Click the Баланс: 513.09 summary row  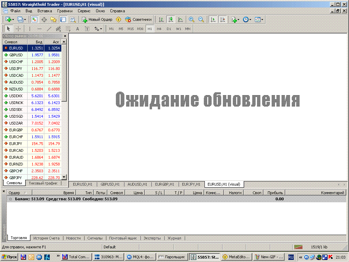[x=177, y=199]
